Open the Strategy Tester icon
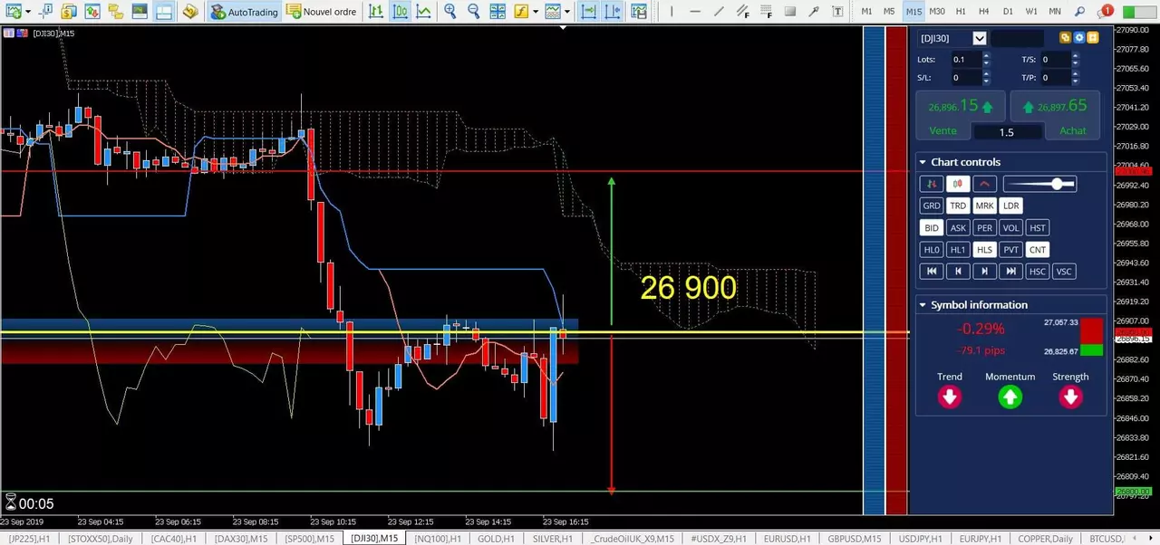The width and height of the screenshot is (1160, 545). [x=163, y=12]
